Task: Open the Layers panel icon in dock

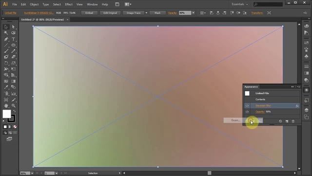Action: pyautogui.click(x=307, y=110)
